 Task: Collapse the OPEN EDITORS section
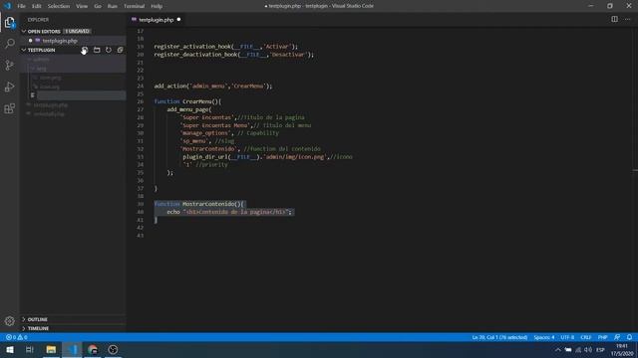pos(24,31)
